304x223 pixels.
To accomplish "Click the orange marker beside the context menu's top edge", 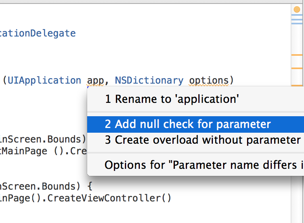I will 297,85.
